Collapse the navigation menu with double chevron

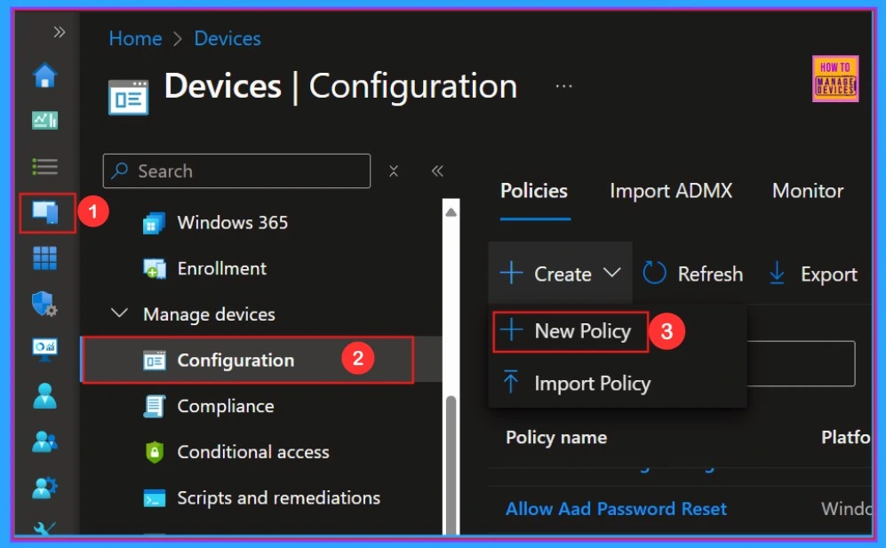(x=437, y=171)
